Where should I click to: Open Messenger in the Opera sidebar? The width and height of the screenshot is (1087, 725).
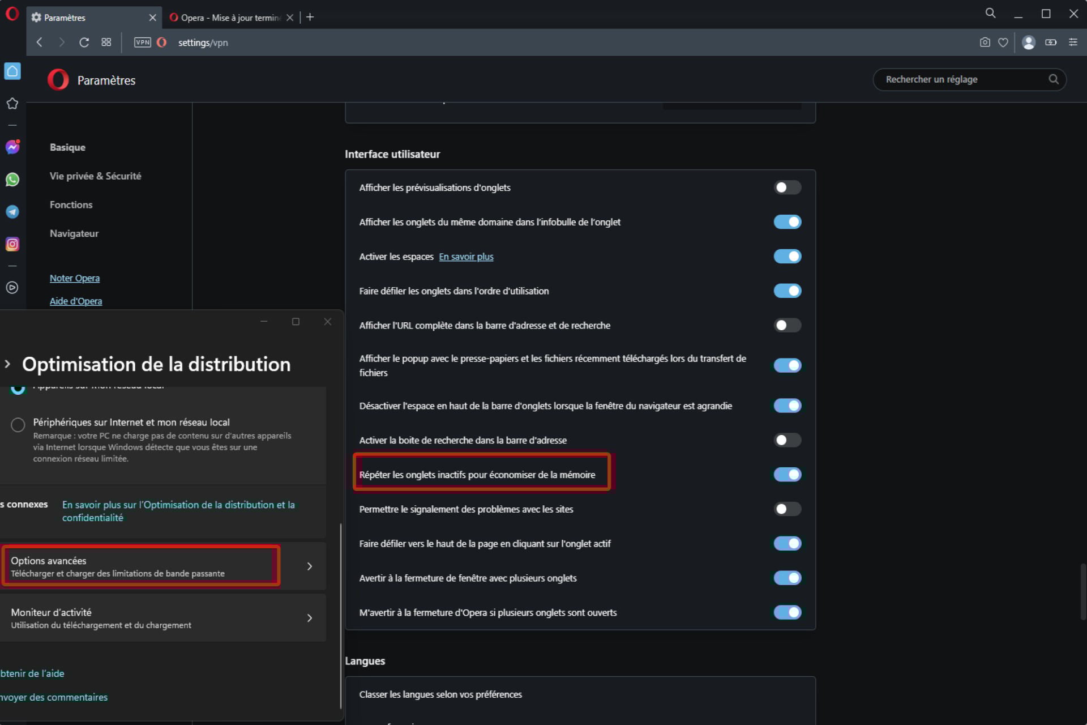point(12,147)
